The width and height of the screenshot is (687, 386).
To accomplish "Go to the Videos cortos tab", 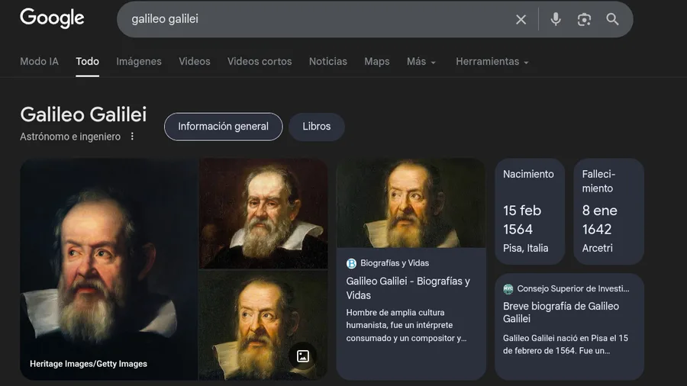I will click(x=260, y=62).
